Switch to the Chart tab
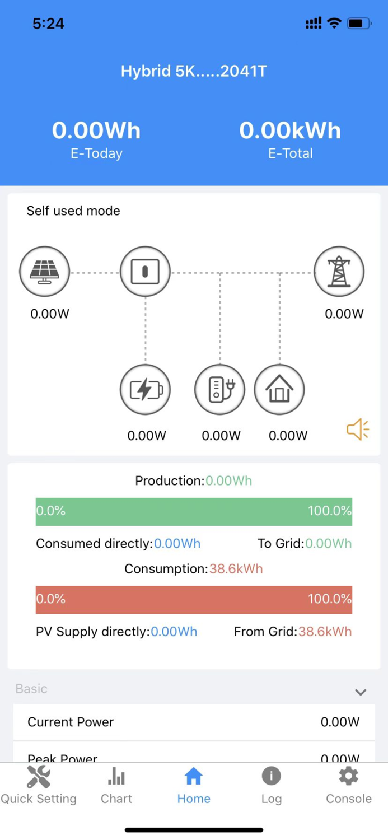Viewport: 388px width, 840px height. tap(116, 783)
